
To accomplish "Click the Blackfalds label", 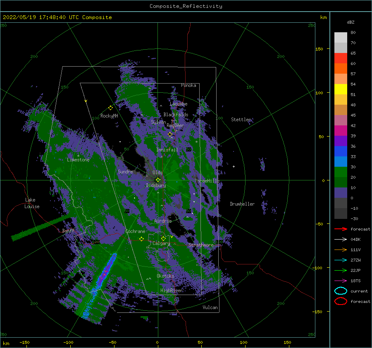I will tap(176, 115).
